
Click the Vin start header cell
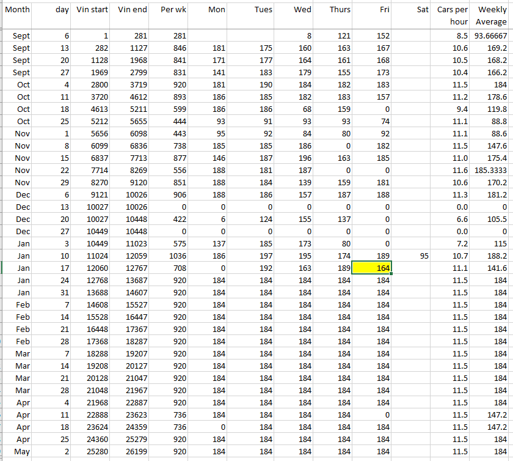tap(92, 10)
